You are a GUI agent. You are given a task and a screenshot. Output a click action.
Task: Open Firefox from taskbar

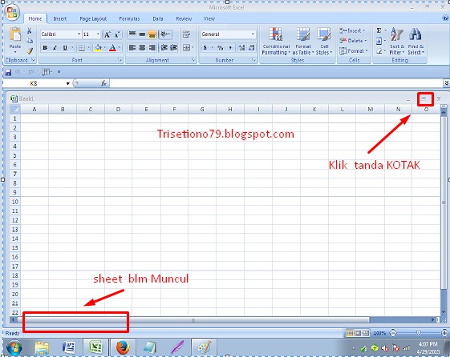click(x=123, y=347)
